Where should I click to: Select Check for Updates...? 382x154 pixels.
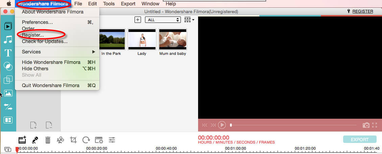pyautogui.click(x=57, y=41)
